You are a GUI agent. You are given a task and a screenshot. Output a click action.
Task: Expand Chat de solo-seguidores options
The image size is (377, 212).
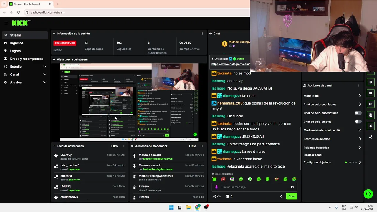(360, 104)
